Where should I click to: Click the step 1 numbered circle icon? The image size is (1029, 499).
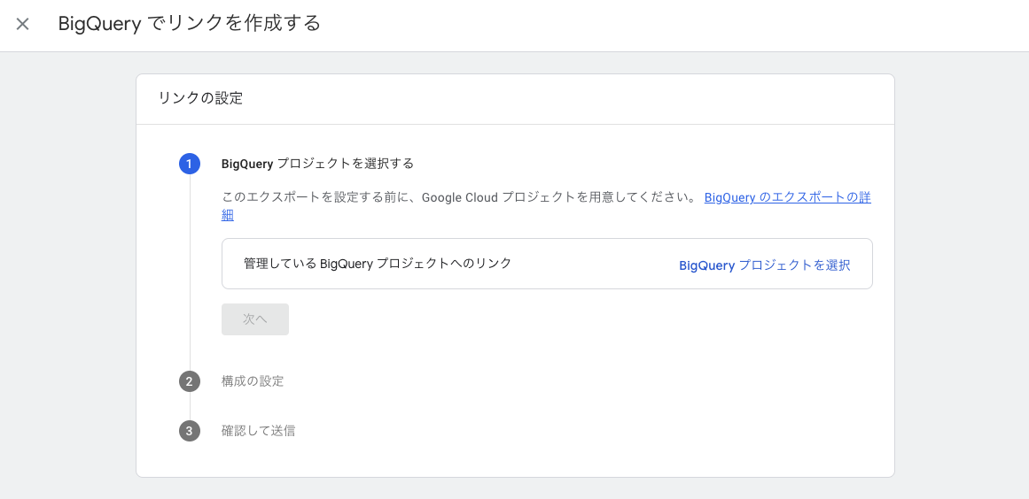(x=189, y=164)
